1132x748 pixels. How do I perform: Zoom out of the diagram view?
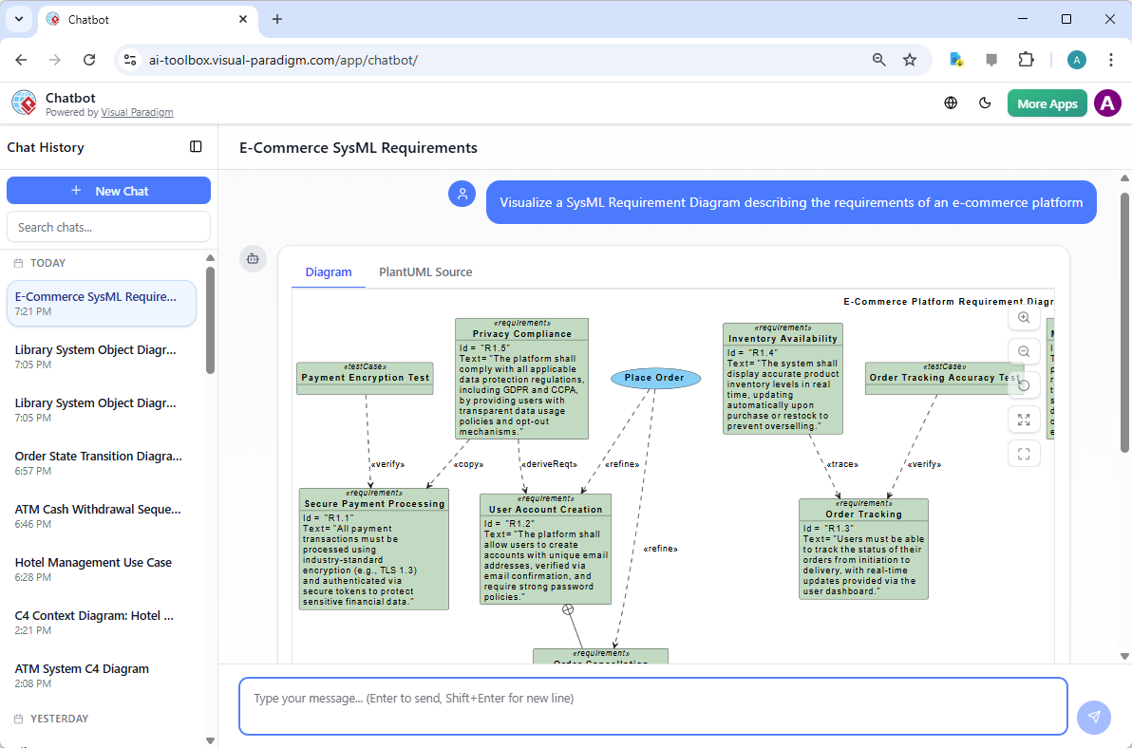coord(1024,351)
